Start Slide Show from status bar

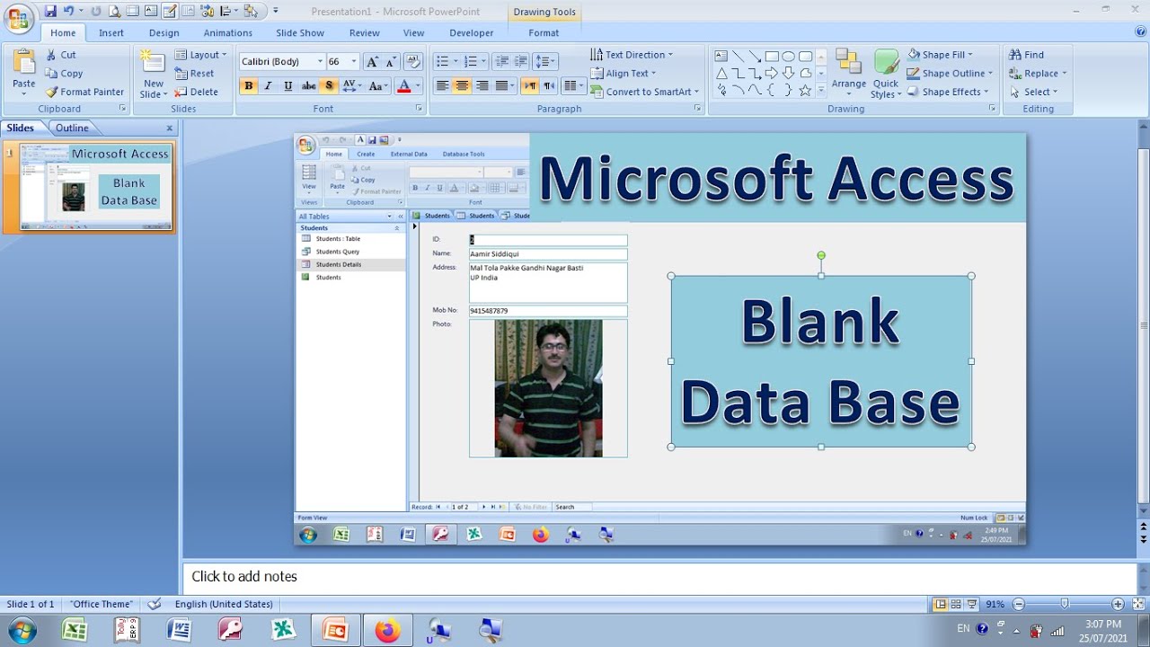point(971,604)
